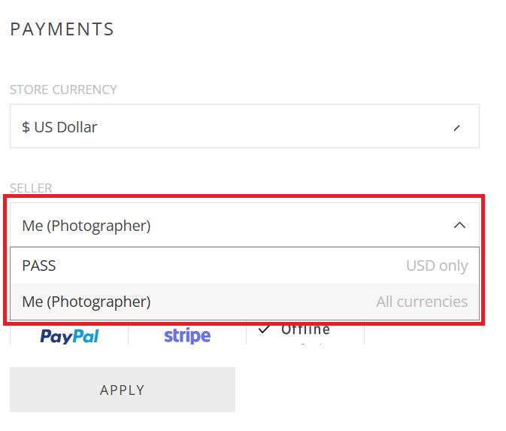Click the 'USD only' hint text

pos(437,266)
